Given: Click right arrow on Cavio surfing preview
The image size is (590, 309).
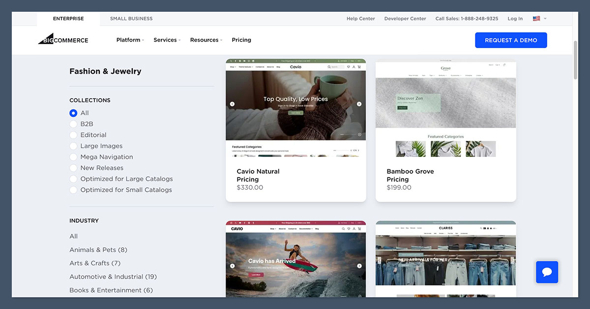Looking at the screenshot, I should 359,266.
